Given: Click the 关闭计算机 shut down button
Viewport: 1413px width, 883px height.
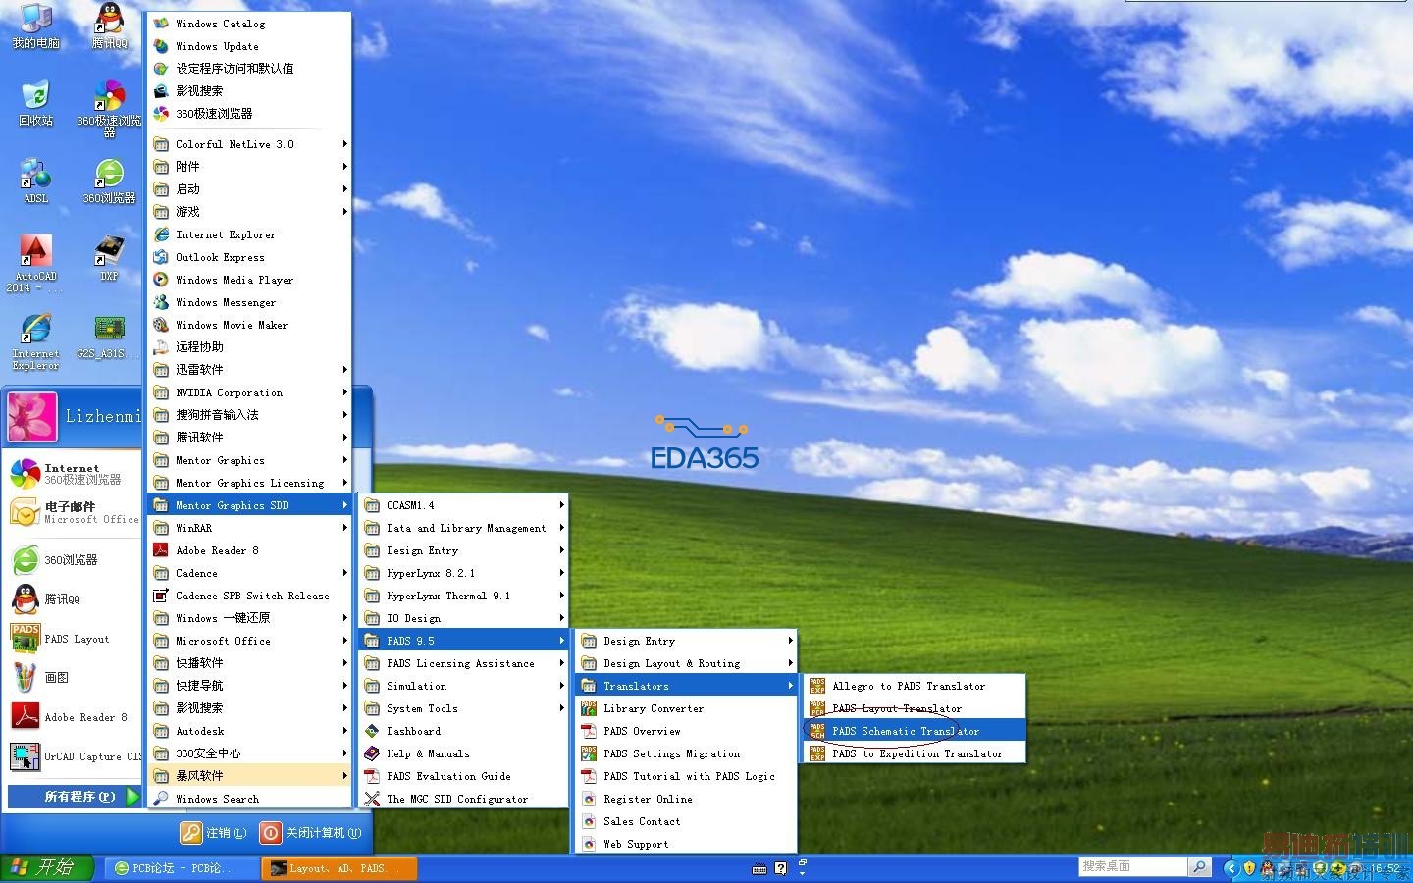Looking at the screenshot, I should [311, 832].
